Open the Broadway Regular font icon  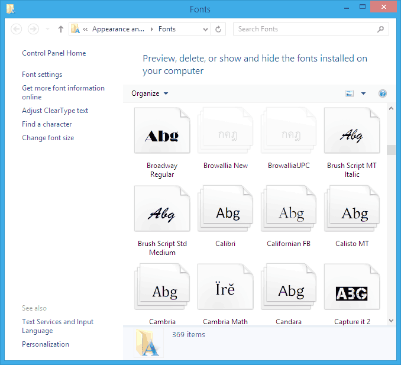162,131
